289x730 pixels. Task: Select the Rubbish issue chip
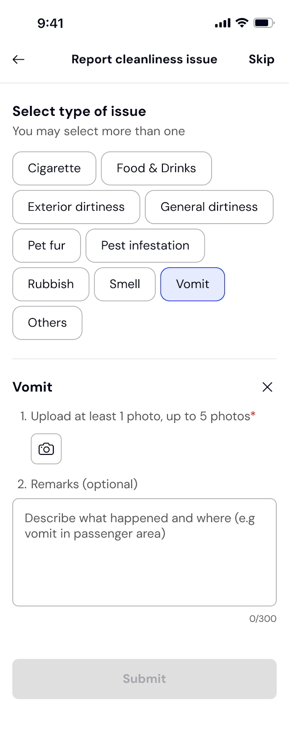pos(51,284)
